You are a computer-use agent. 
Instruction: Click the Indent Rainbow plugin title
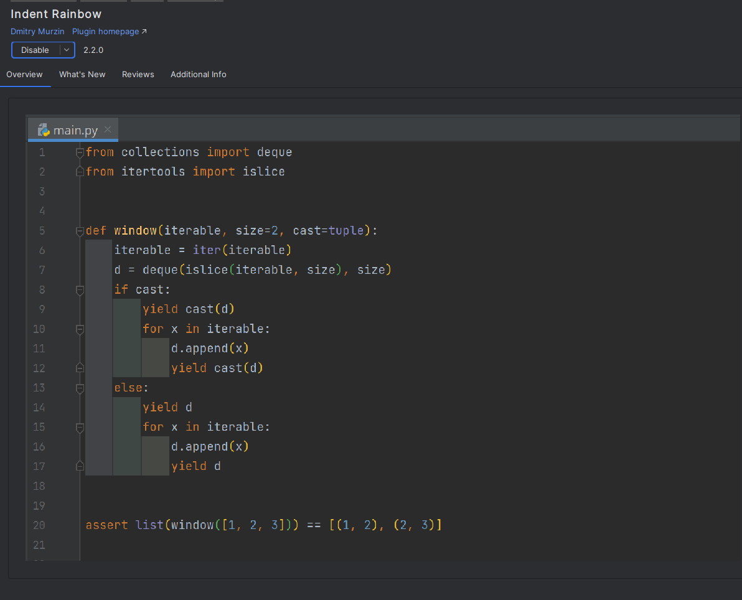pos(56,14)
